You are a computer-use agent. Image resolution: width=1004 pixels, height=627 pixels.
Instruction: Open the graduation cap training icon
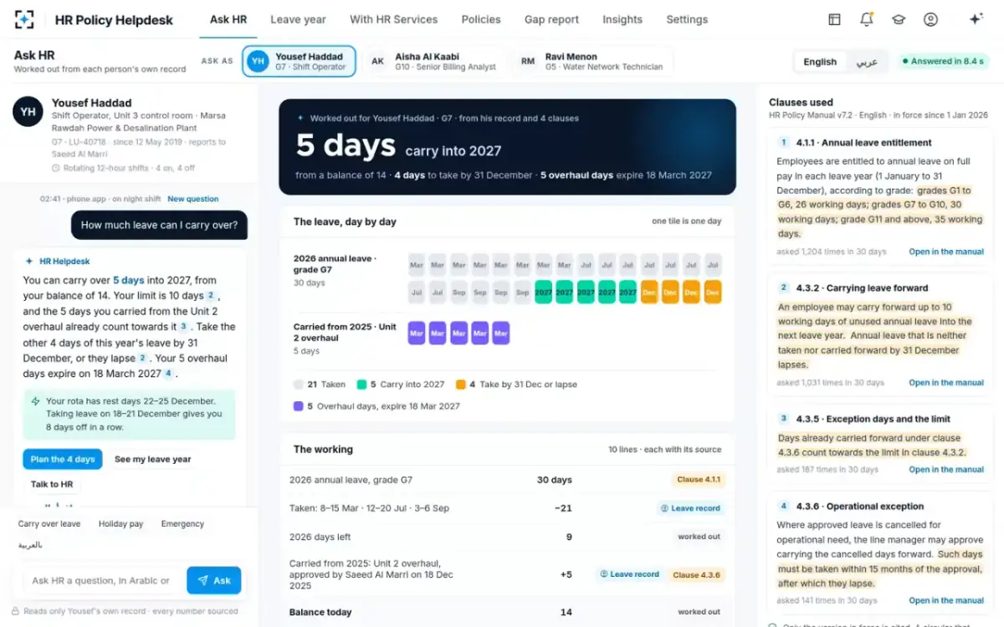(899, 19)
